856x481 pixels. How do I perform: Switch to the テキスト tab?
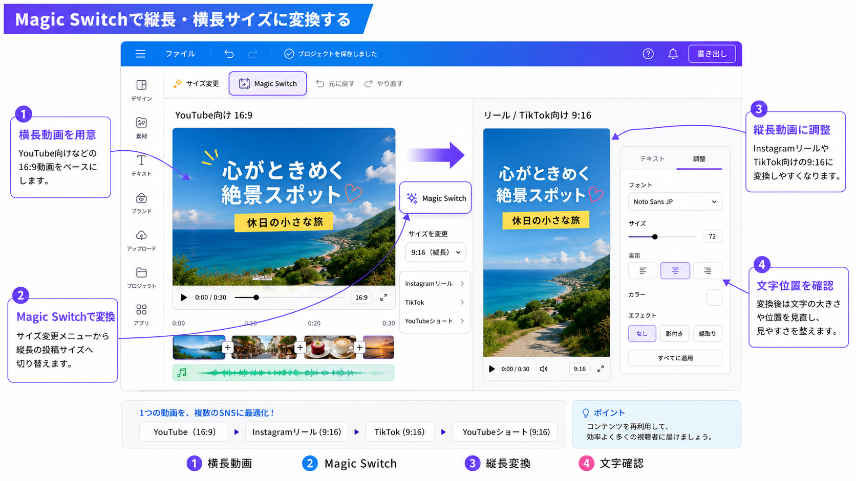point(652,159)
